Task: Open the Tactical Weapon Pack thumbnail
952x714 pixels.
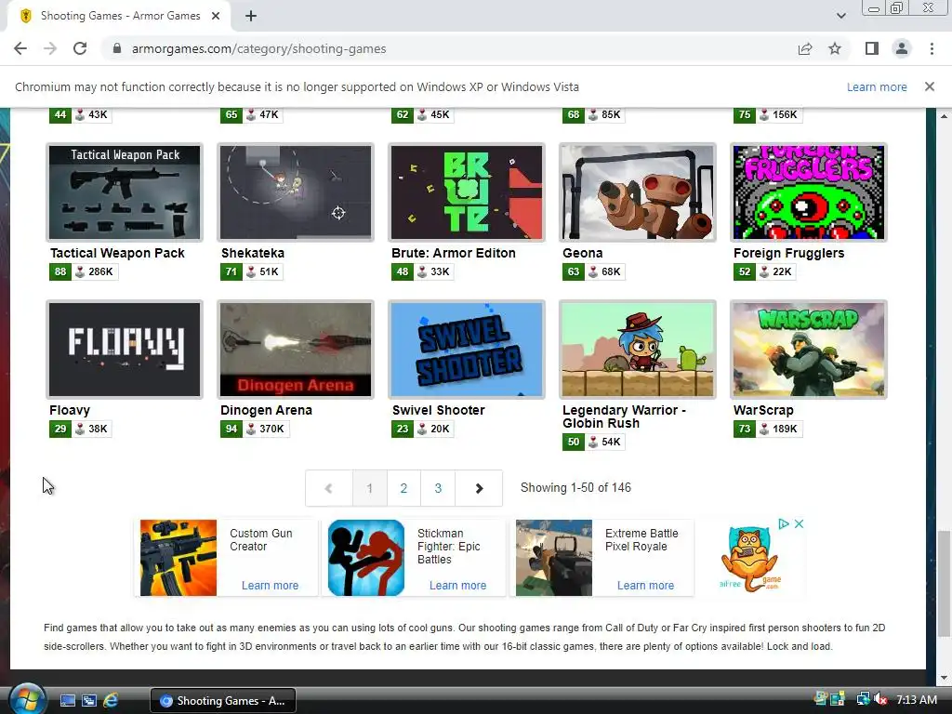Action: coord(125,192)
